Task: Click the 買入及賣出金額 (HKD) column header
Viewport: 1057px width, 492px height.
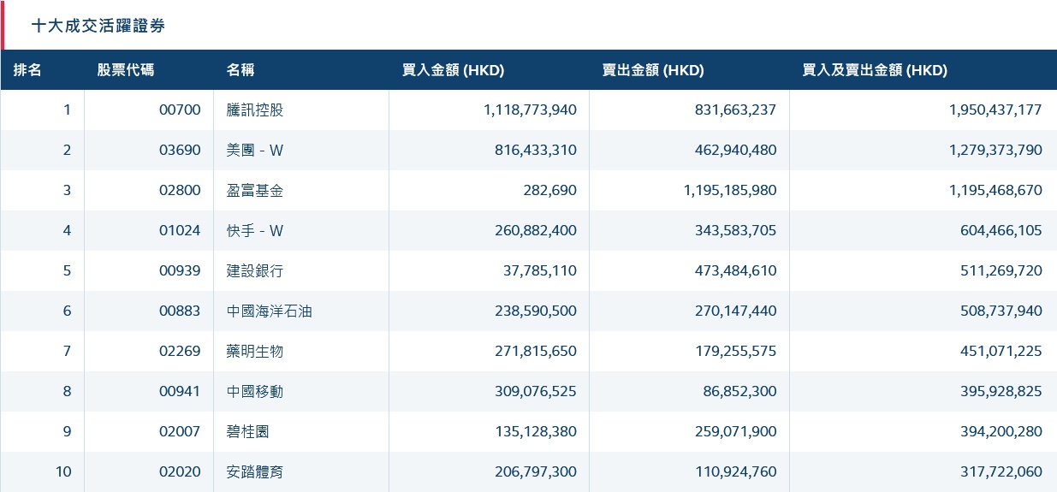Action: point(875,70)
